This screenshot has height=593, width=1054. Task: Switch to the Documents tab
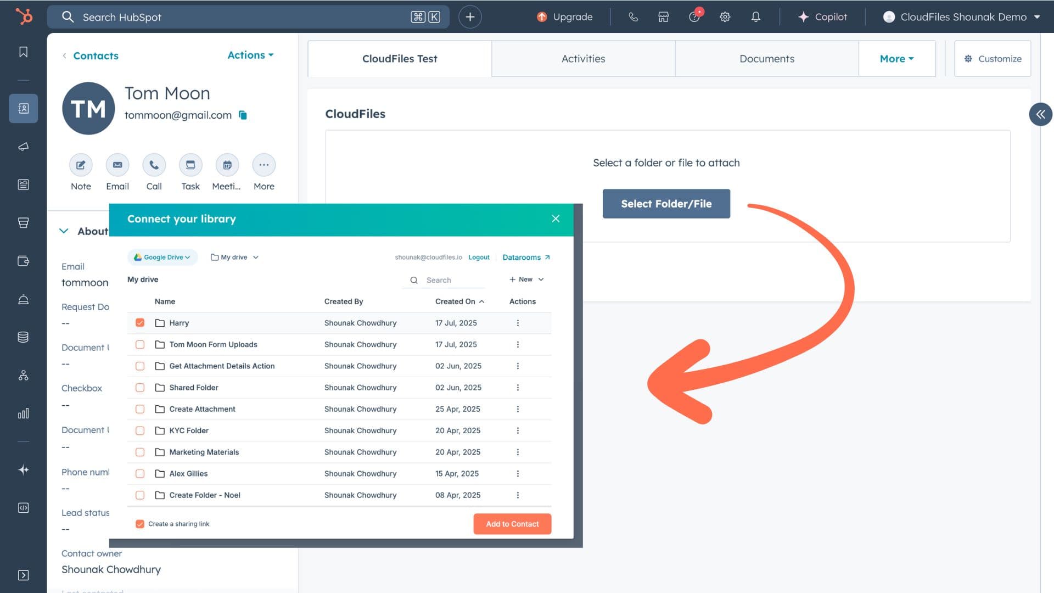(766, 59)
